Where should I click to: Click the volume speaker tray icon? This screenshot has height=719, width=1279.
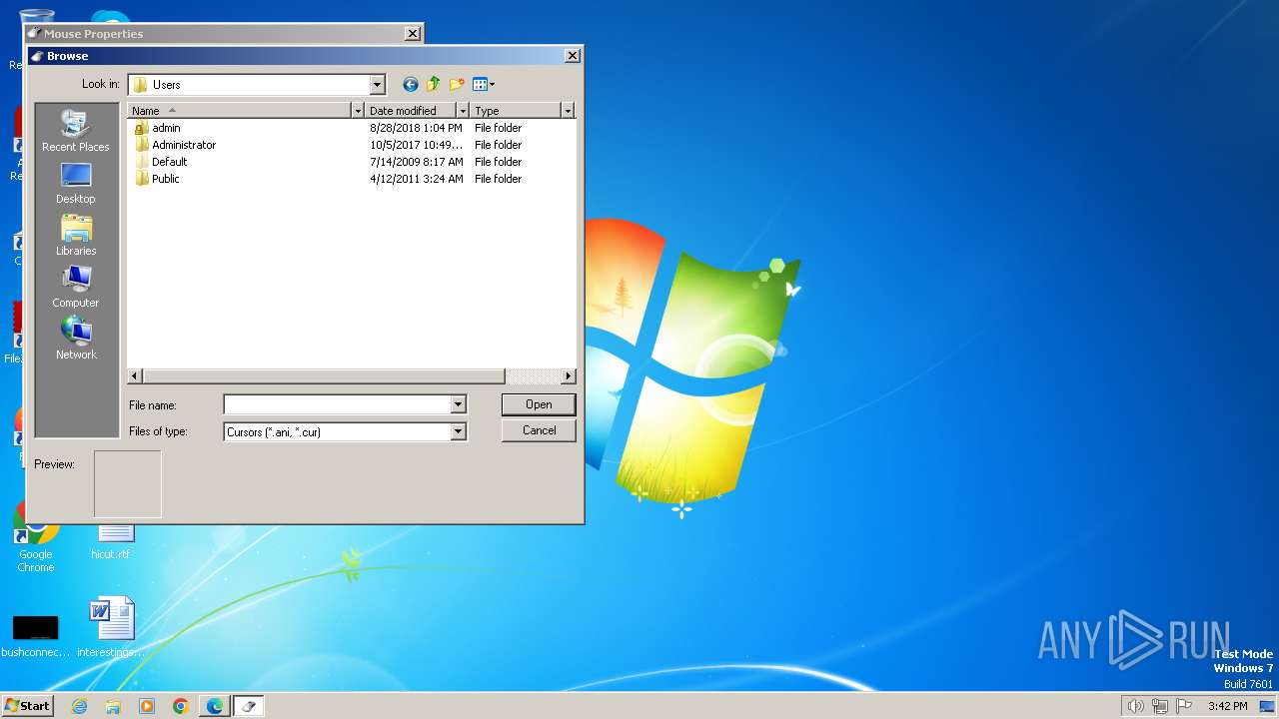tap(1135, 706)
